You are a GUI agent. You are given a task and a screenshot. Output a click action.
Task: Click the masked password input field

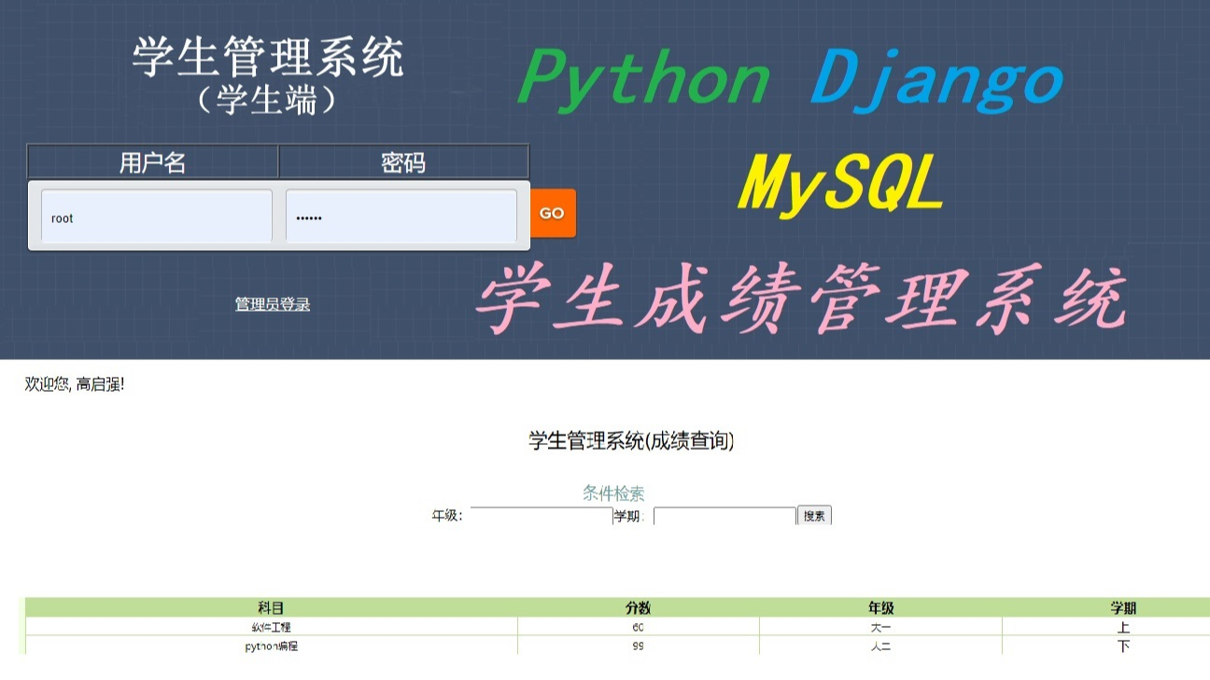[401, 216]
